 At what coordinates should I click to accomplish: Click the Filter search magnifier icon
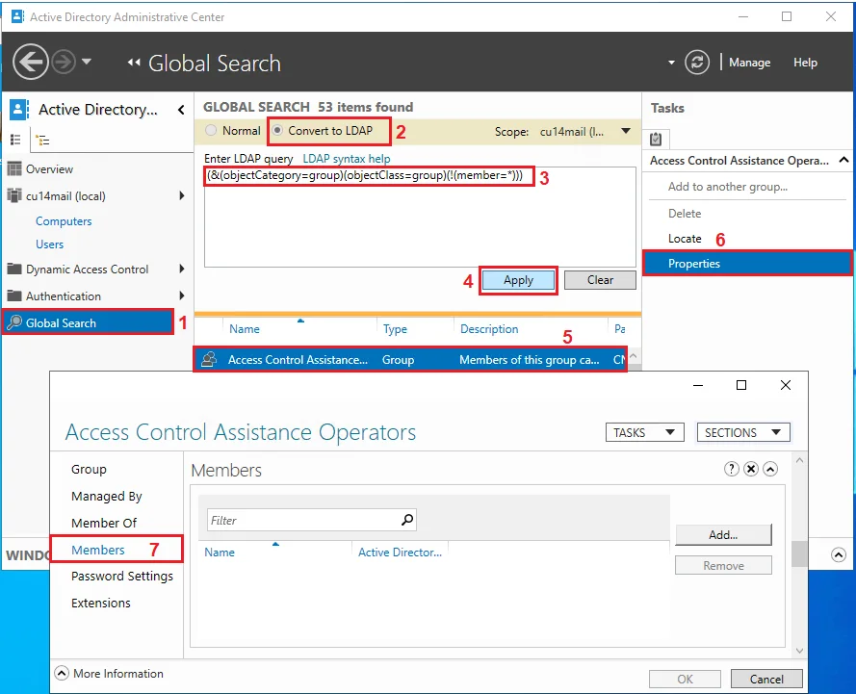[x=407, y=520]
